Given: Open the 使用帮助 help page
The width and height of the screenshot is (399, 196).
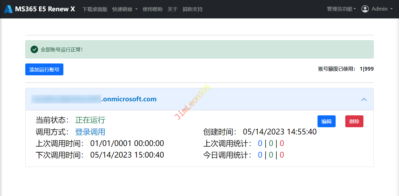Looking at the screenshot, I should click(x=152, y=9).
